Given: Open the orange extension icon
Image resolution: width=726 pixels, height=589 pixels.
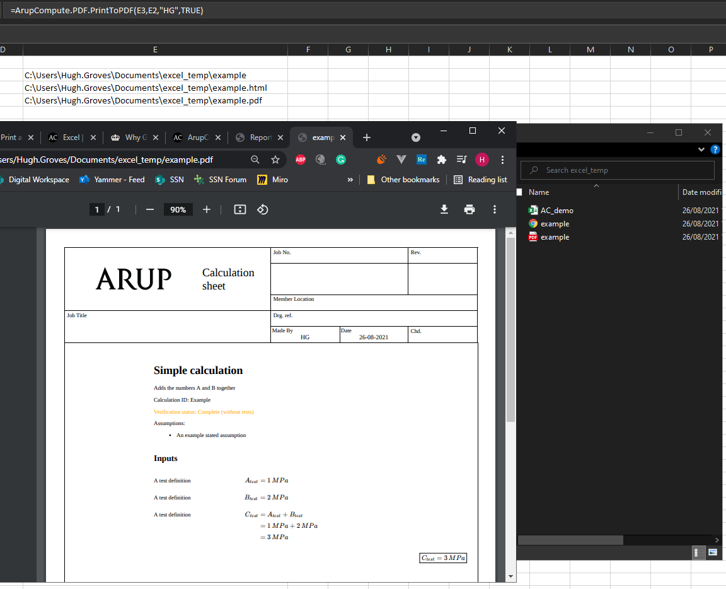Looking at the screenshot, I should click(381, 160).
